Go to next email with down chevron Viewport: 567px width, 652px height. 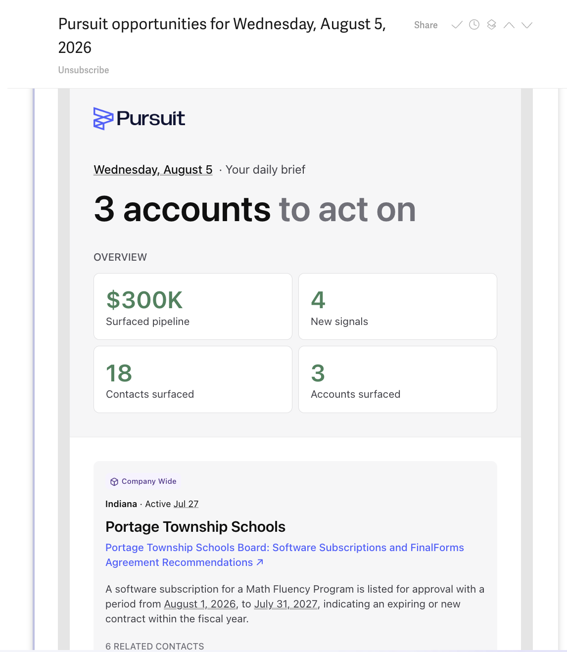527,25
